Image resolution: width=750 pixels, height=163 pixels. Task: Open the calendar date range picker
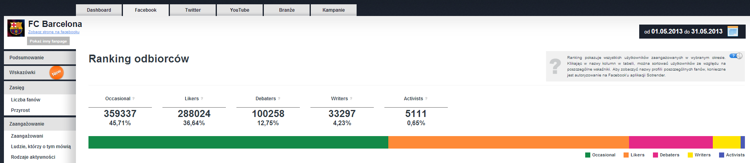pos(732,32)
